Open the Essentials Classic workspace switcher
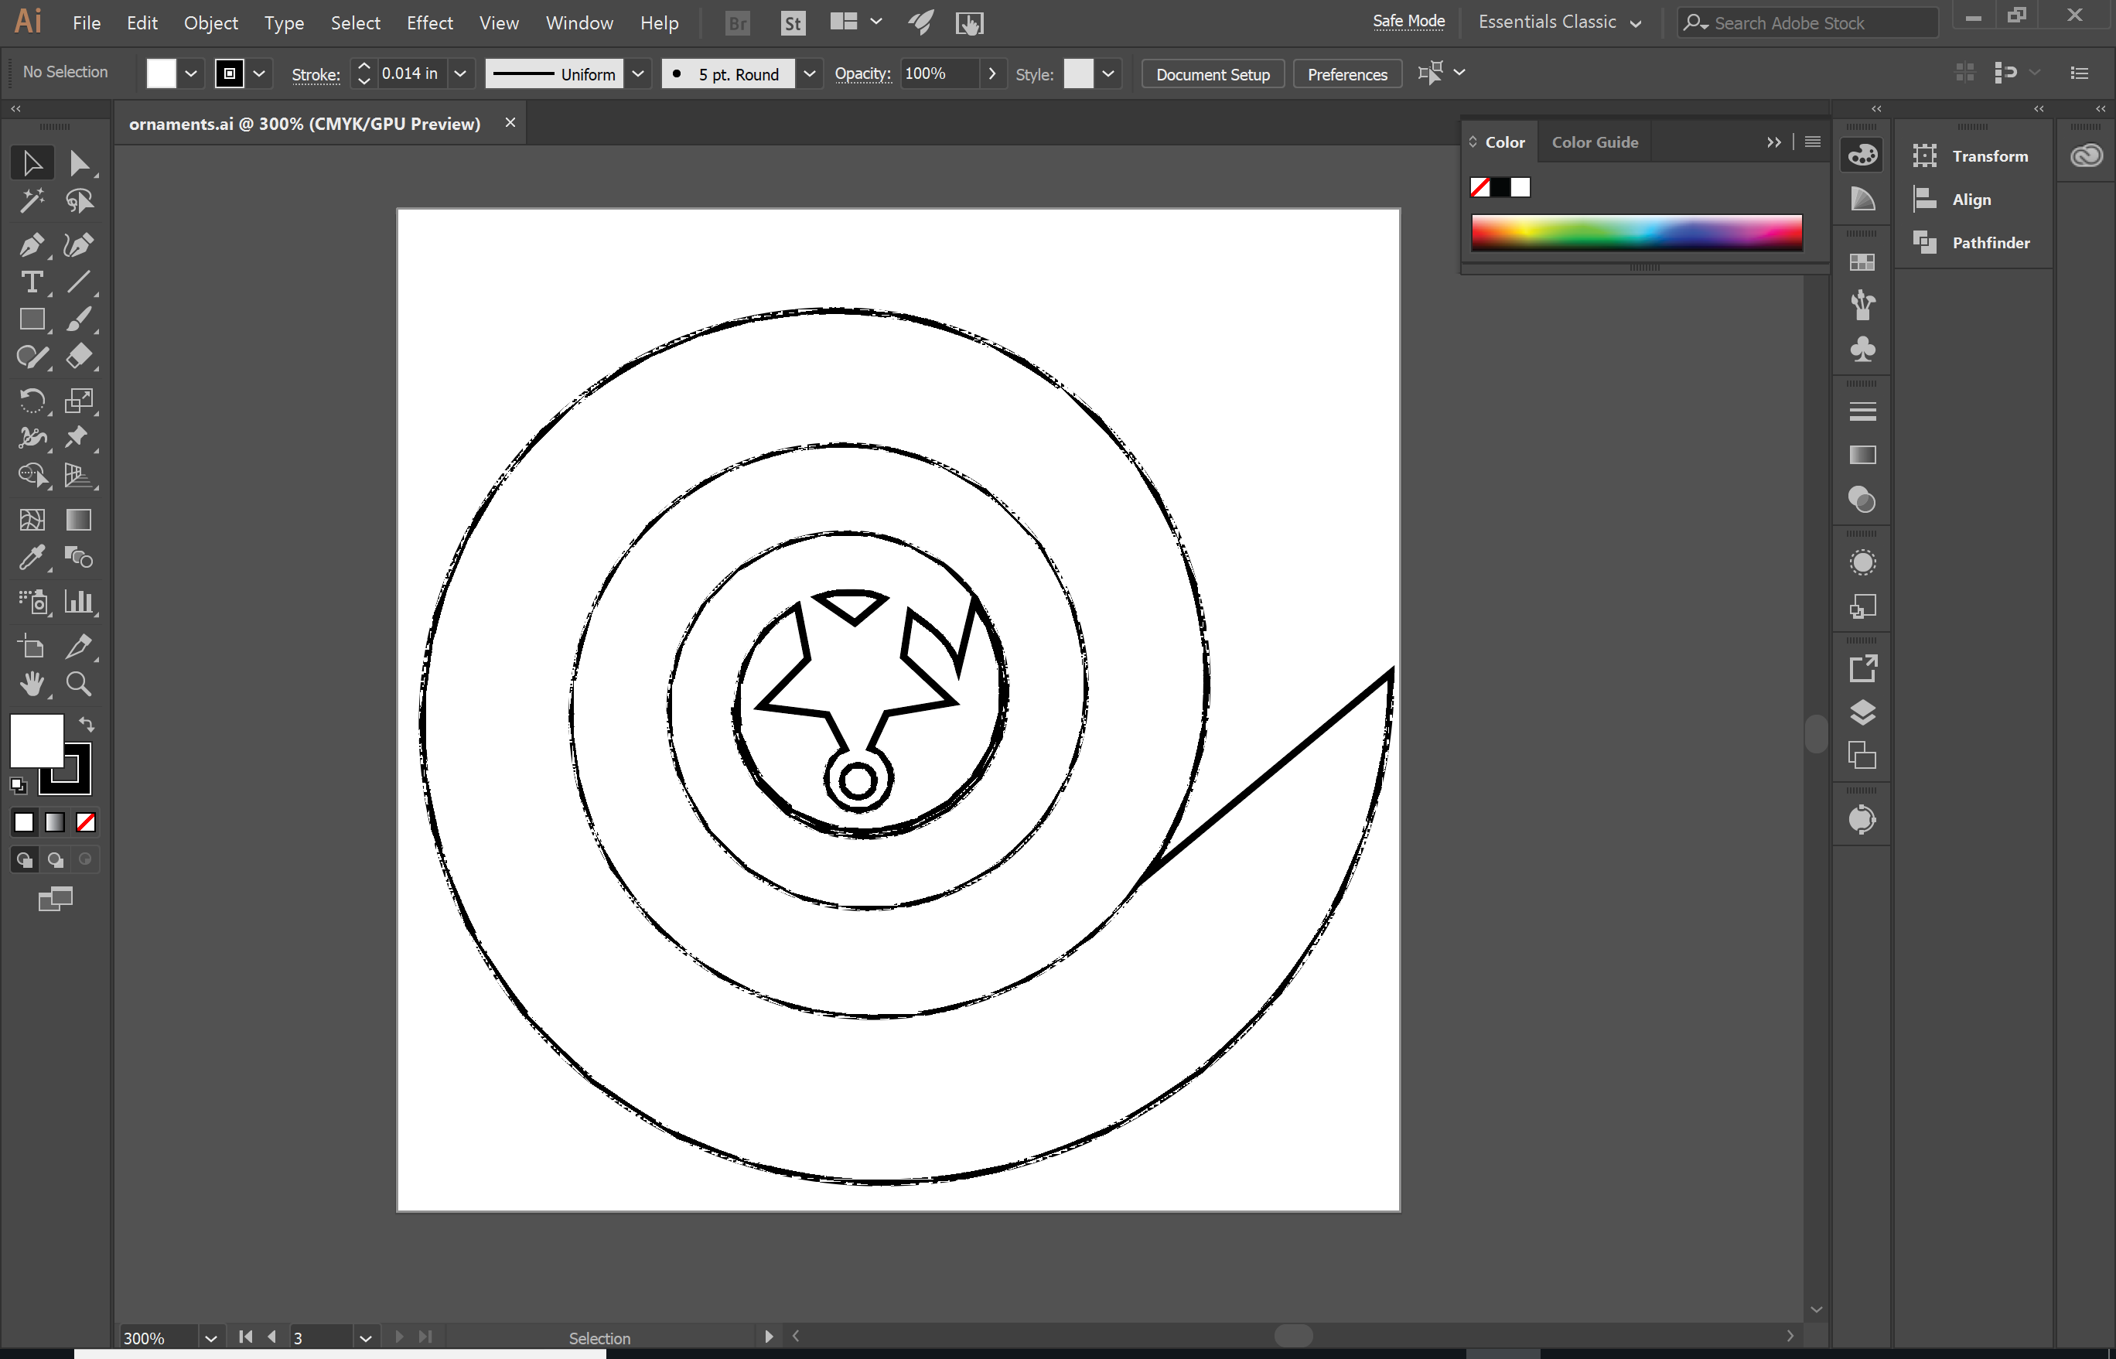The width and height of the screenshot is (2116, 1359). click(x=1559, y=23)
